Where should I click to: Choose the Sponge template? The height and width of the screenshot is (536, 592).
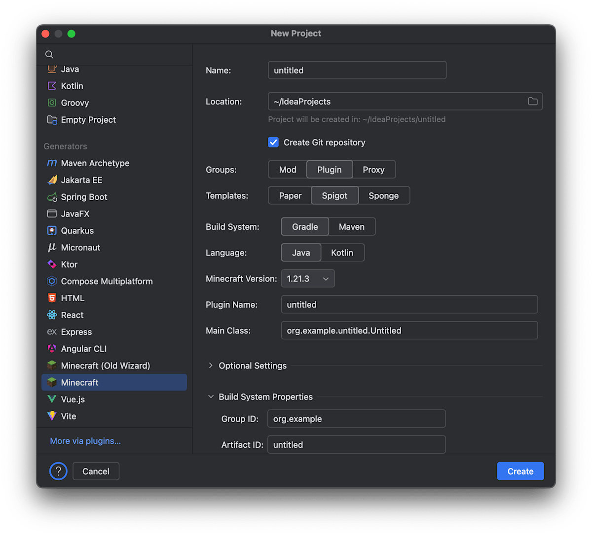click(383, 196)
